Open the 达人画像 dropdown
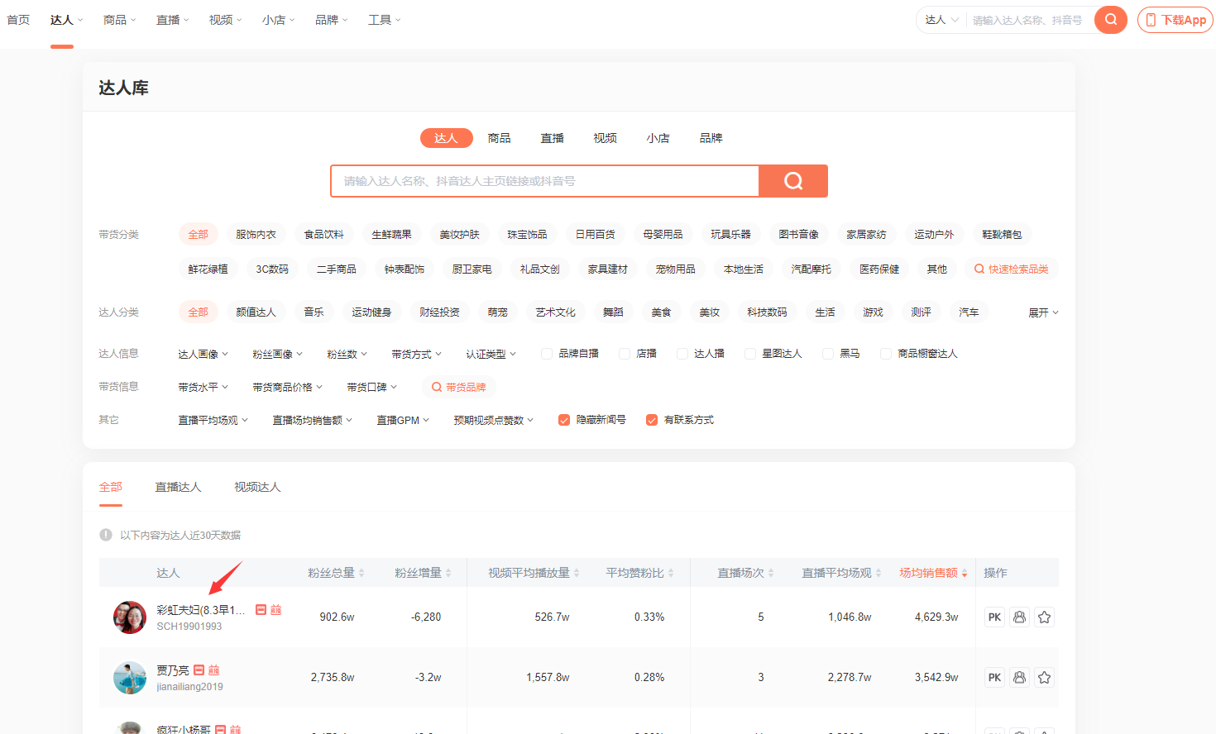Image resolution: width=1216 pixels, height=734 pixels. (x=203, y=354)
